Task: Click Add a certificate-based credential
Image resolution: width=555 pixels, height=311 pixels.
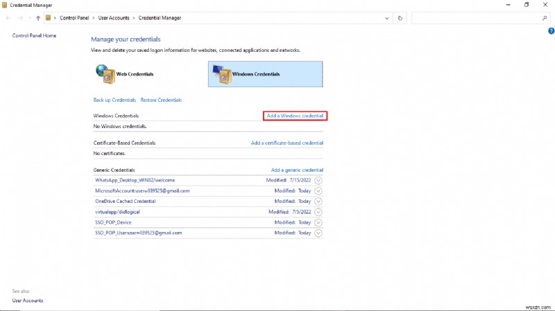Action: [x=287, y=143]
